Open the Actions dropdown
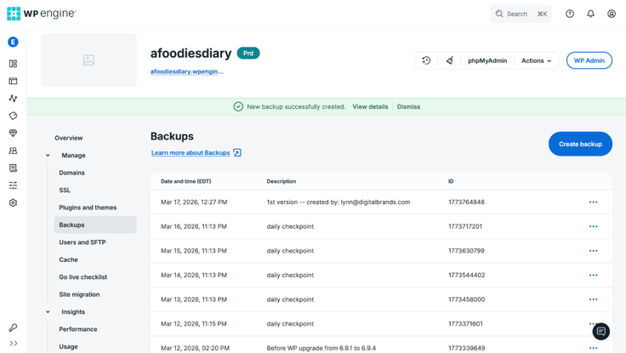Image resolution: width=626 pixels, height=353 pixels. [536, 60]
